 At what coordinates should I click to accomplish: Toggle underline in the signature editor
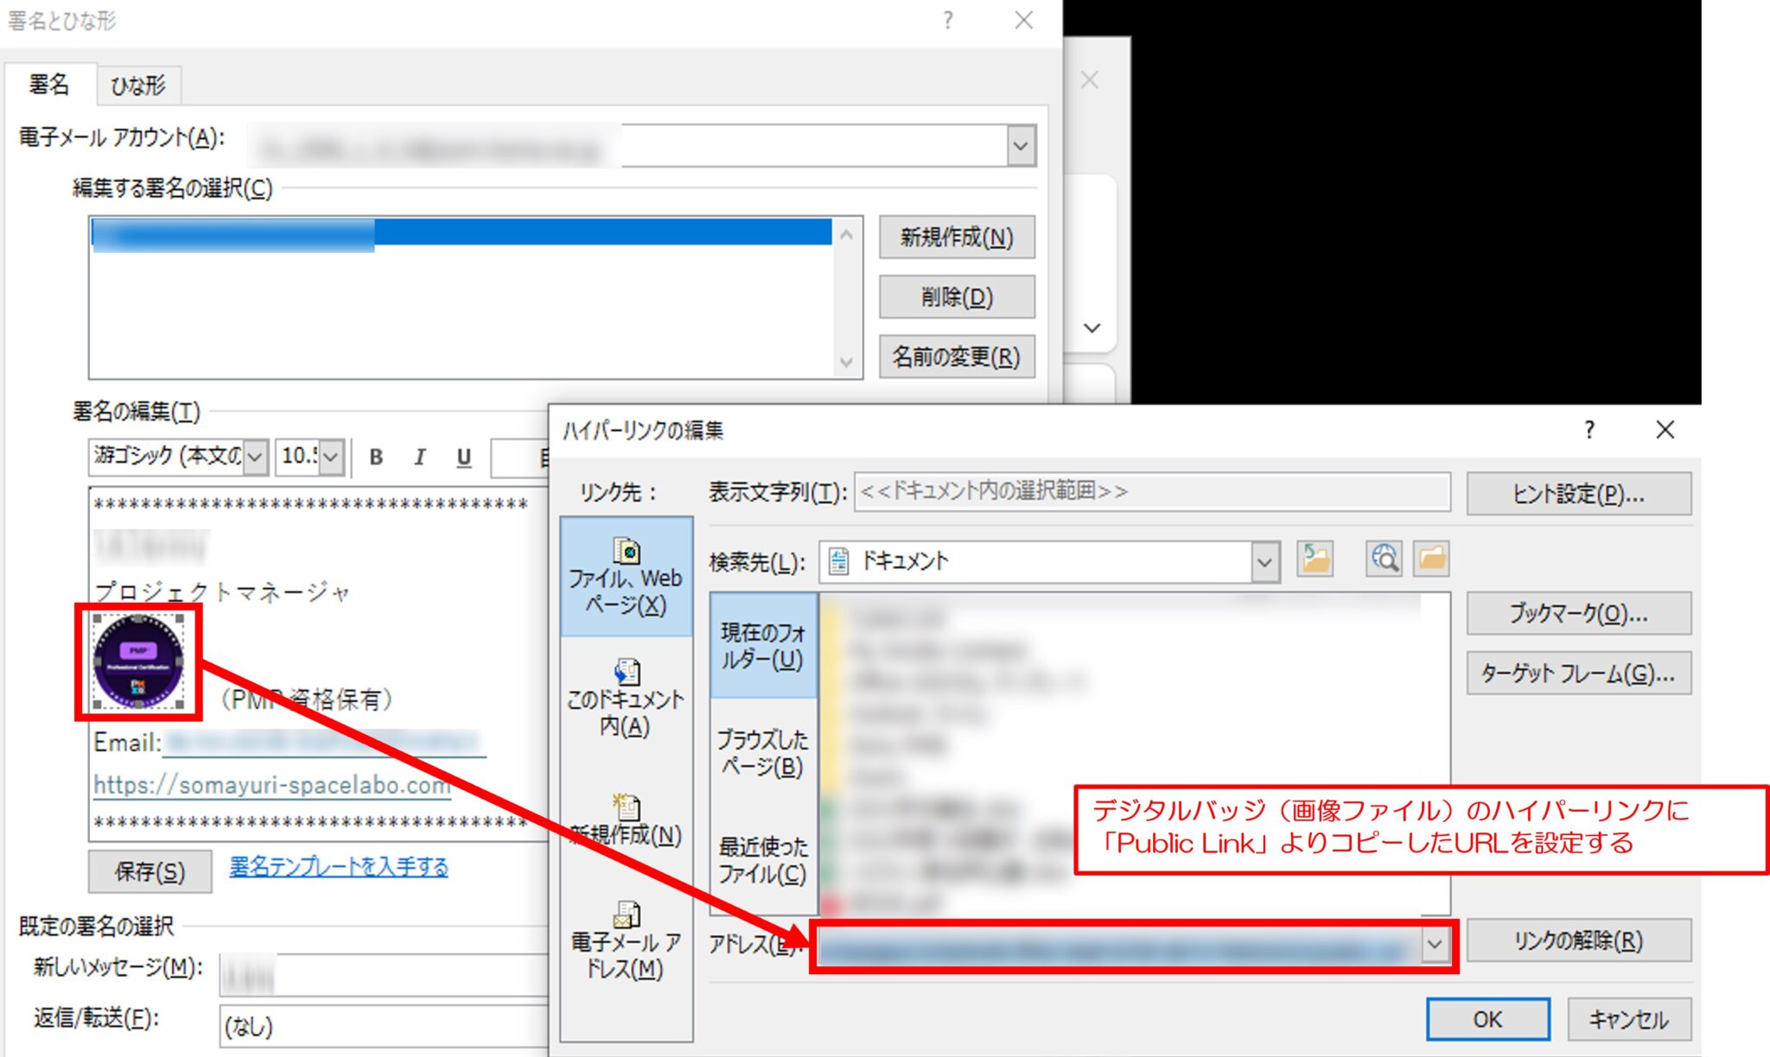463,457
